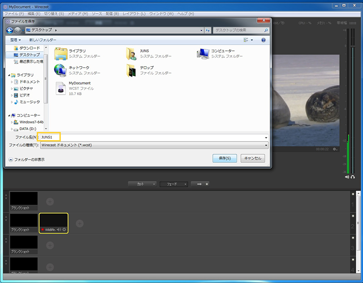The width and height of the screenshot is (363, 283).
Task: Select the ブランクショット thumbnail in layer 1
Action: tap(24, 201)
